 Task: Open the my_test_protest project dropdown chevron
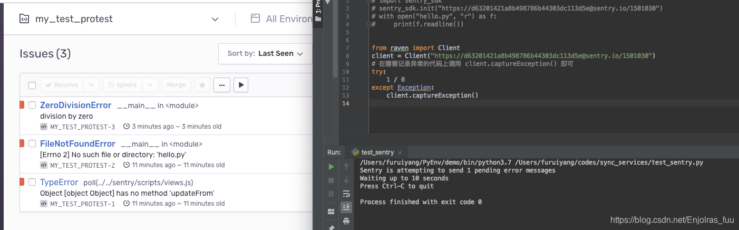pos(215,19)
